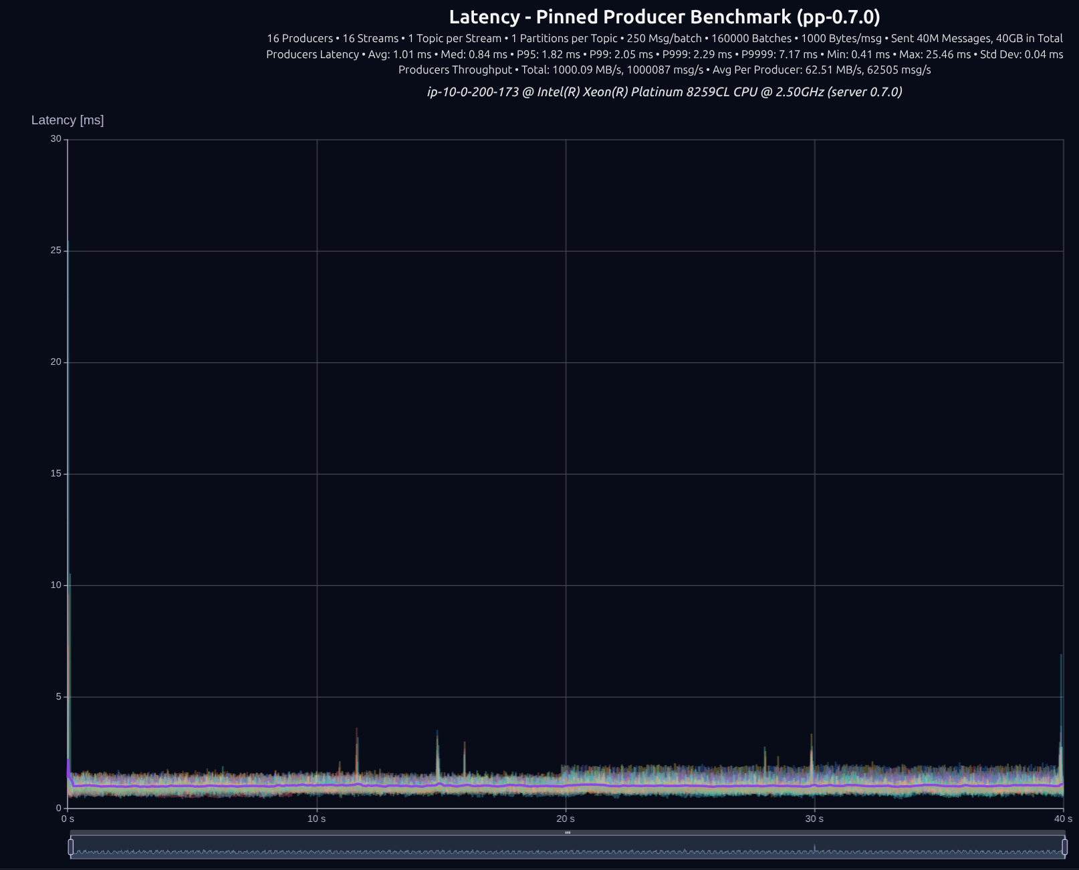Click the '40 s' x-axis tick label
This screenshot has height=870, width=1079.
click(1063, 819)
